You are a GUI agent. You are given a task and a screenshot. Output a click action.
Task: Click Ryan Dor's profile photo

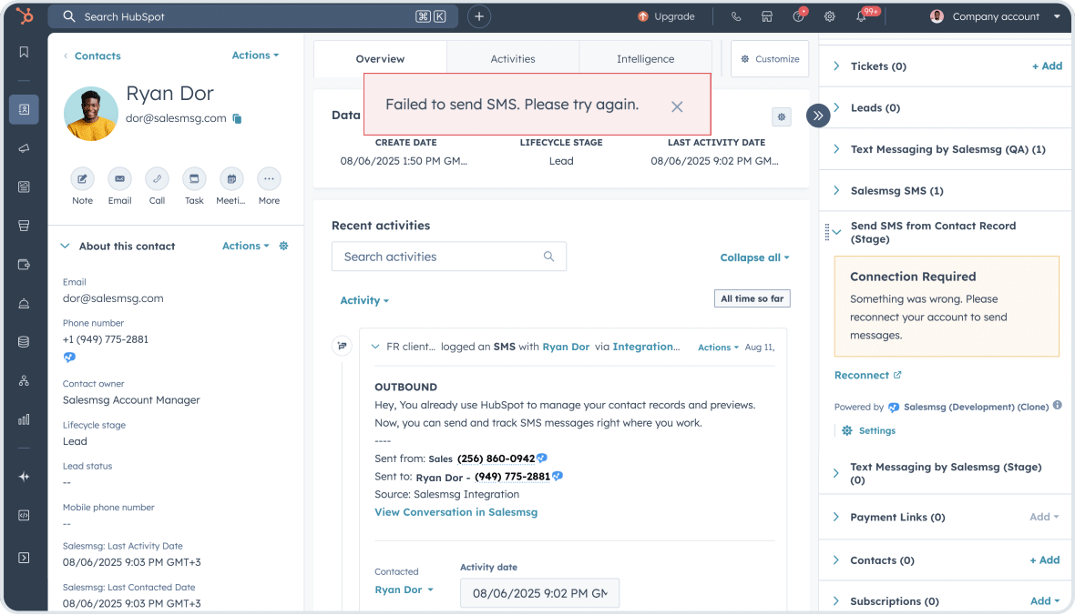90,114
